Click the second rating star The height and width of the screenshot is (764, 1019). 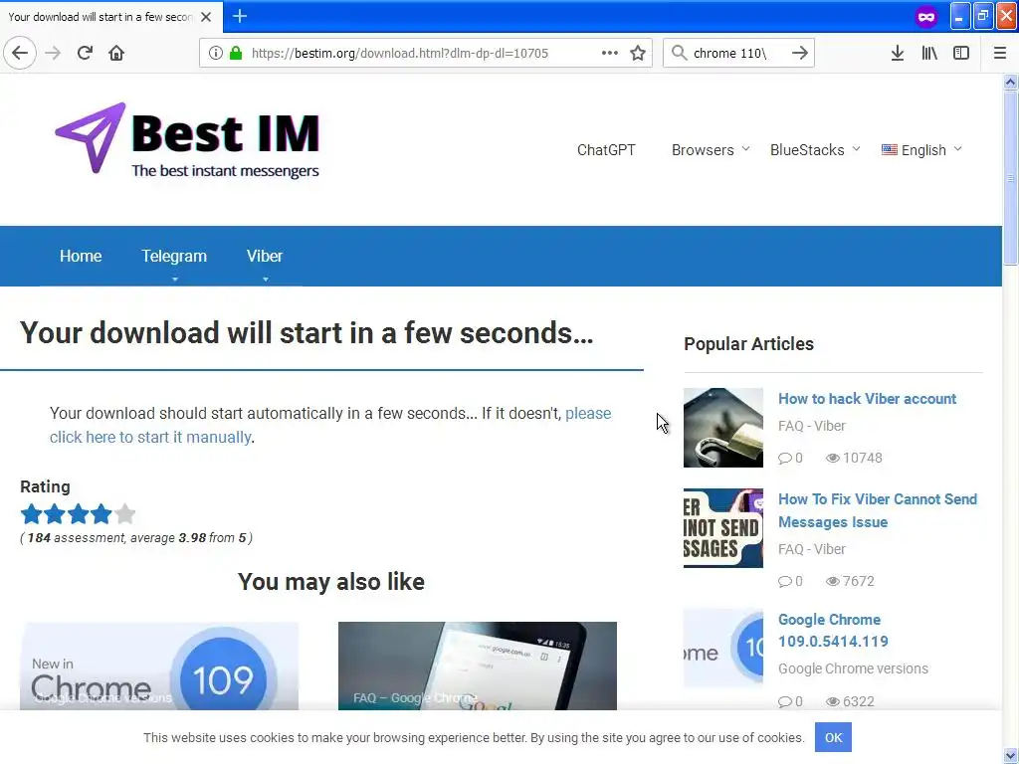(x=55, y=514)
